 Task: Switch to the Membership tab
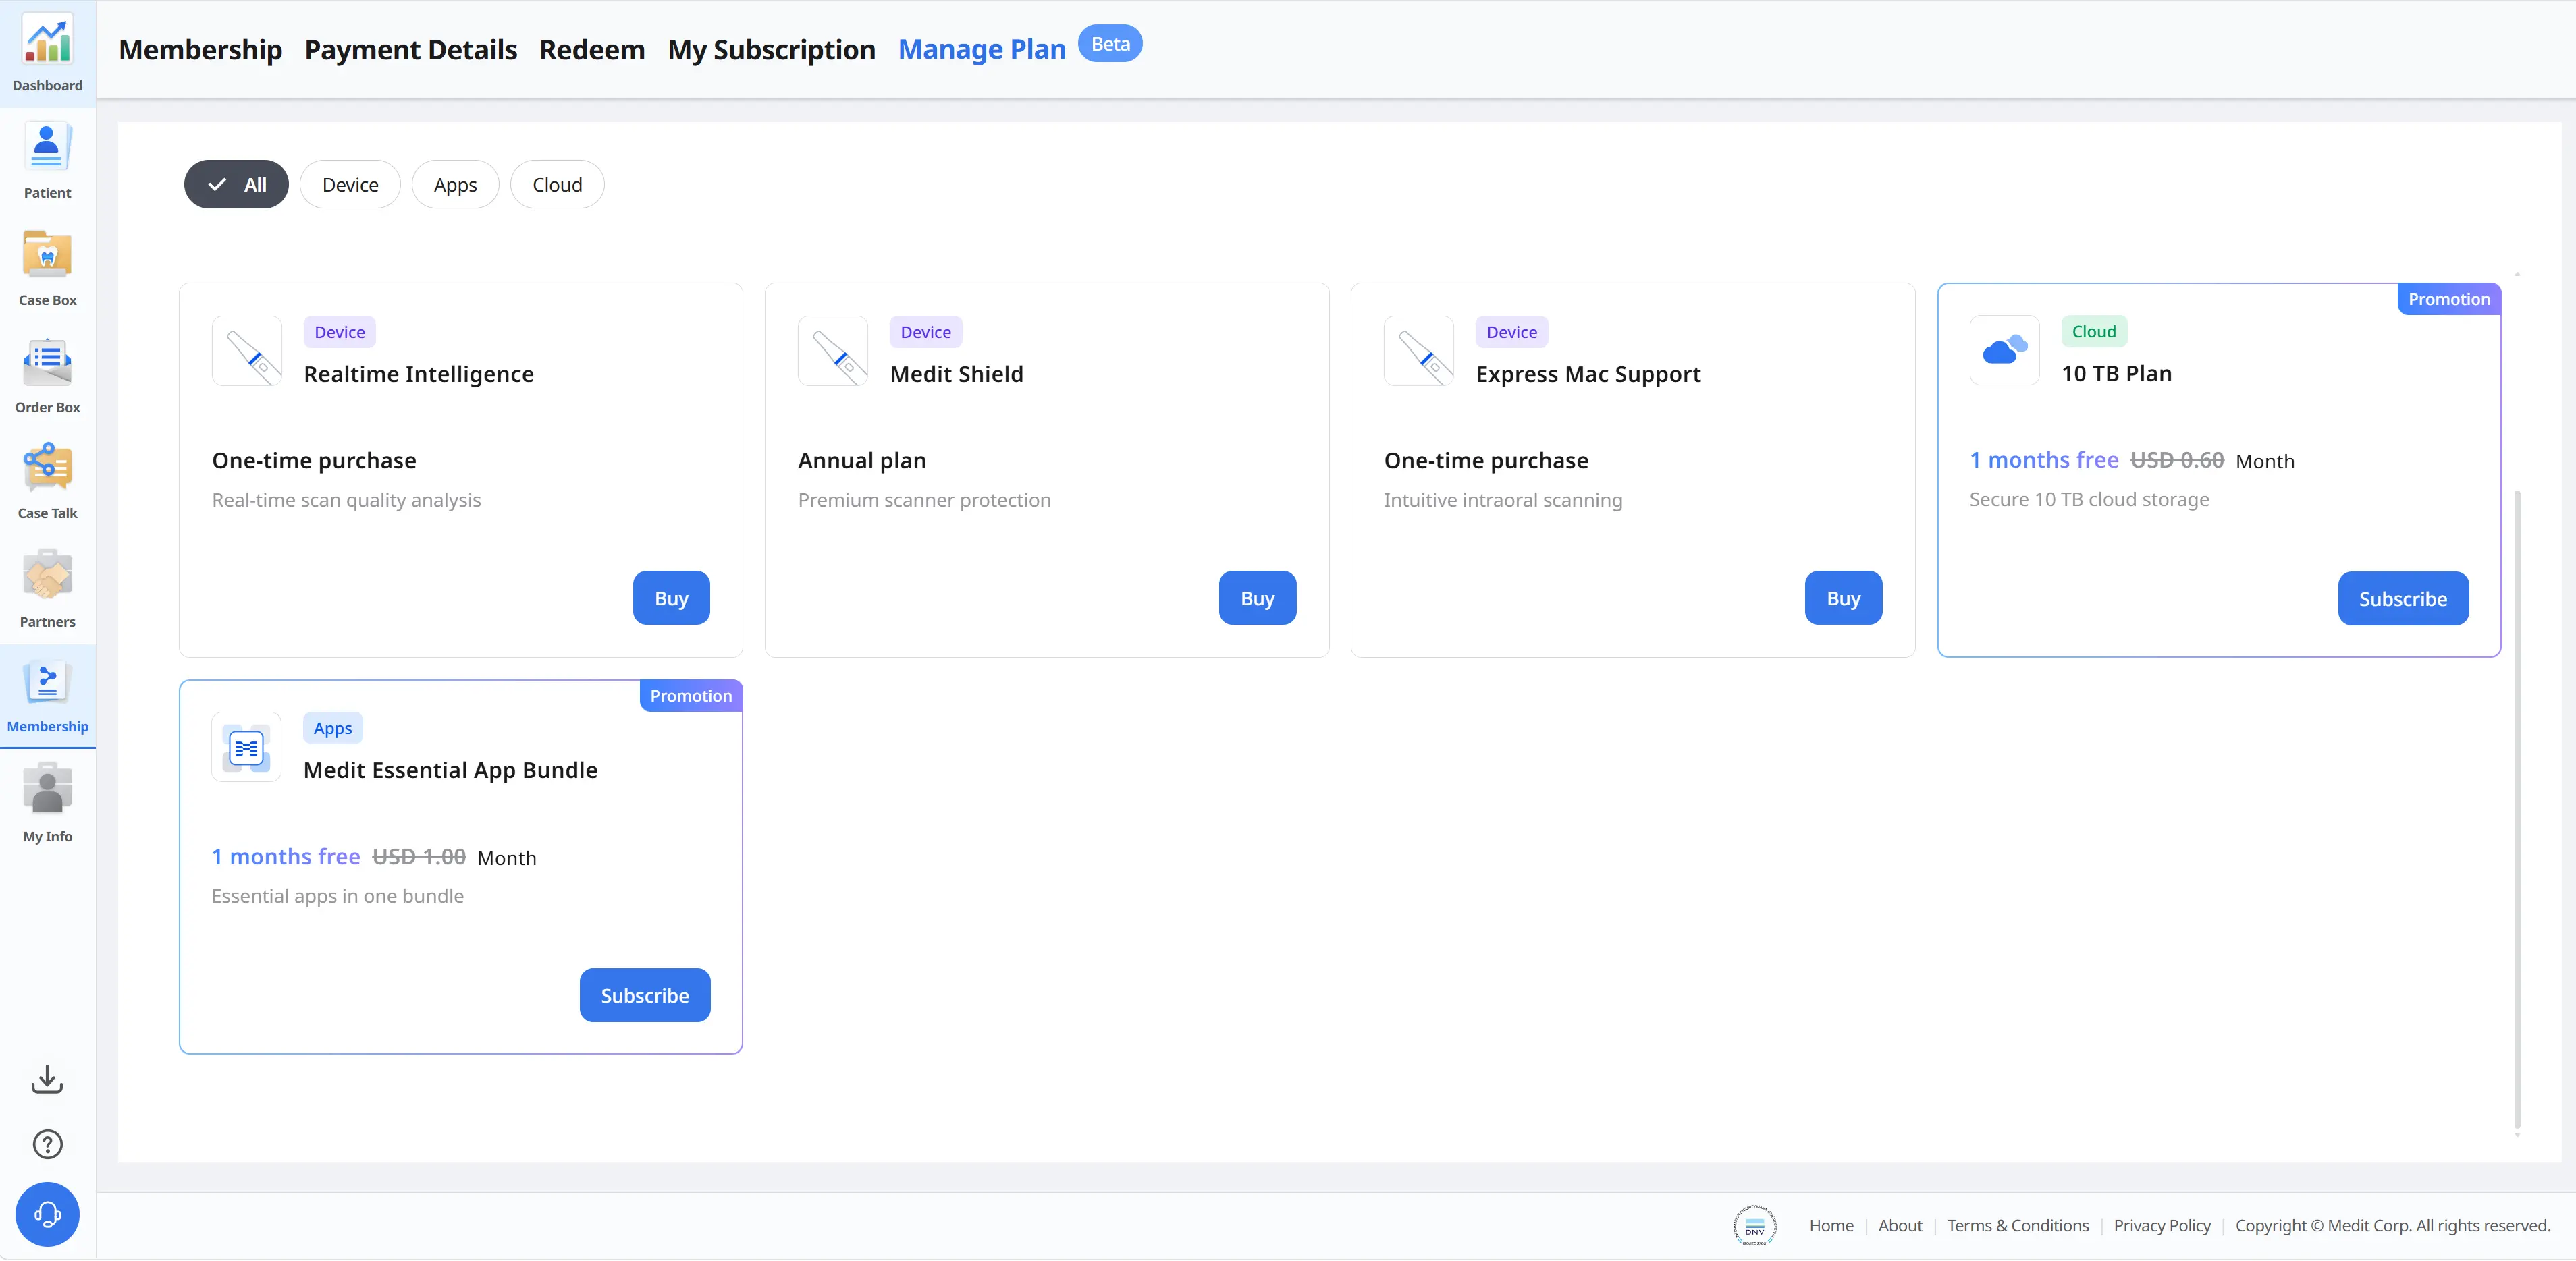point(200,49)
